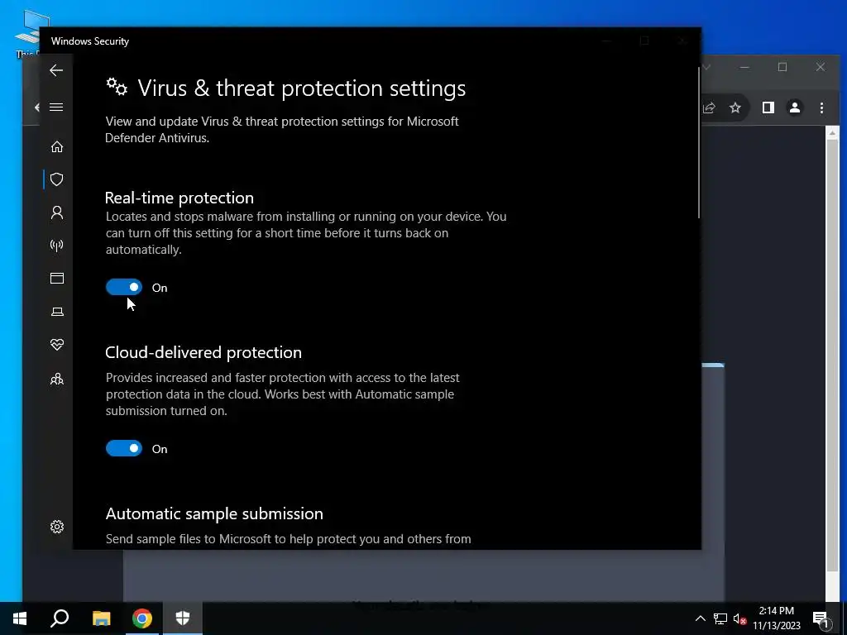Click the Chrome page scrollbar up arrow
Screen dimensions: 847x635
tap(832, 132)
